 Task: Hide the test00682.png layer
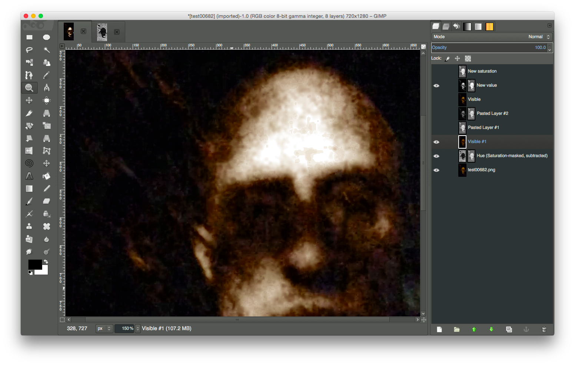pyautogui.click(x=436, y=170)
